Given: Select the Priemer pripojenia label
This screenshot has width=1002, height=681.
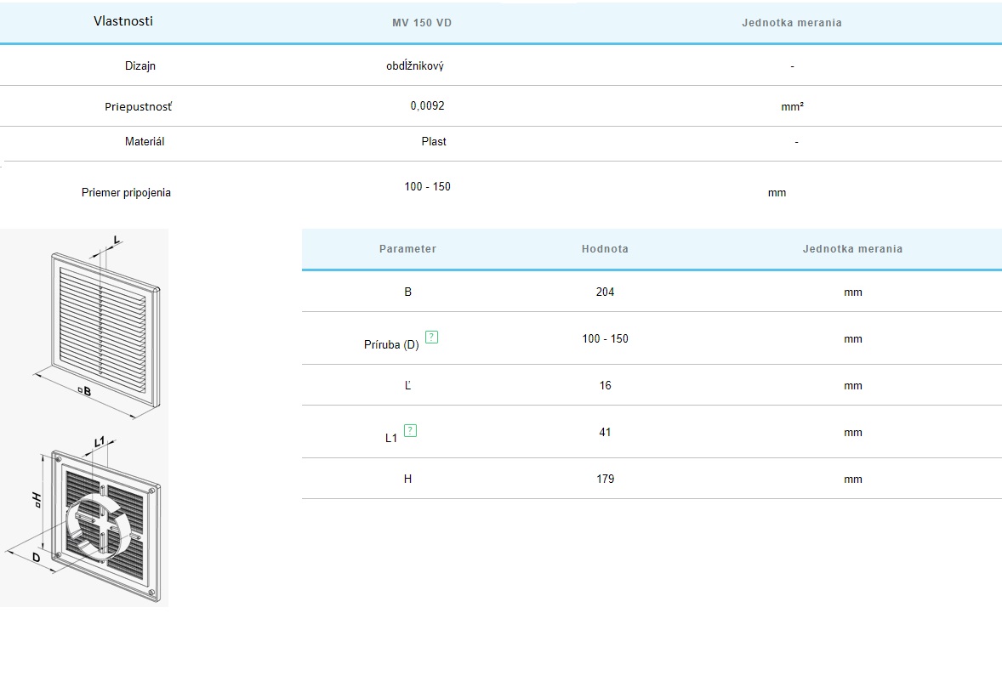Looking at the screenshot, I should [126, 193].
